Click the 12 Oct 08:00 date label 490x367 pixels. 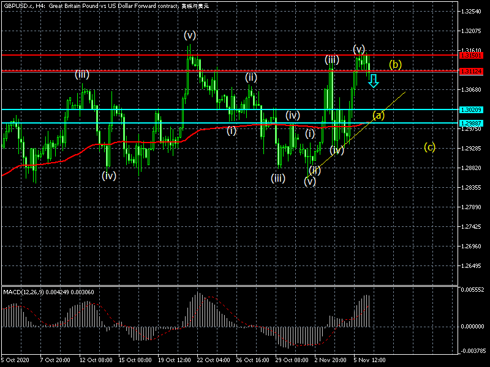pyautogui.click(x=96, y=361)
